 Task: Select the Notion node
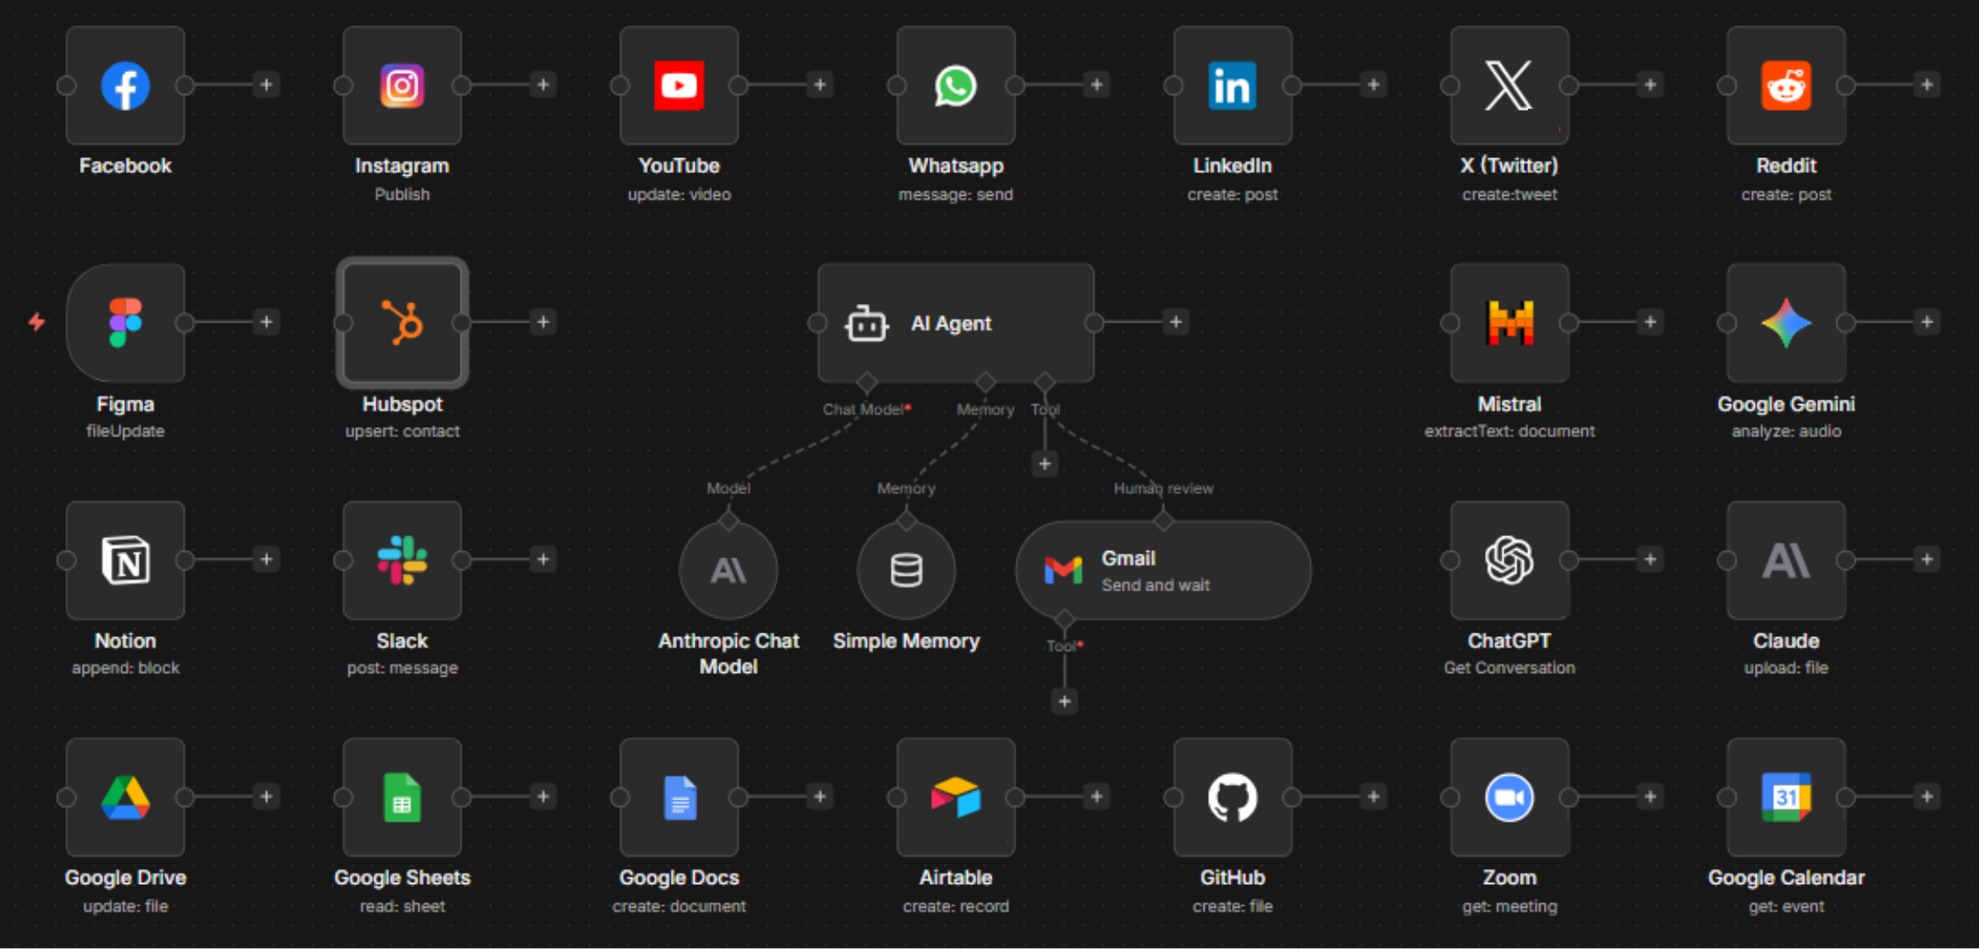(x=125, y=560)
